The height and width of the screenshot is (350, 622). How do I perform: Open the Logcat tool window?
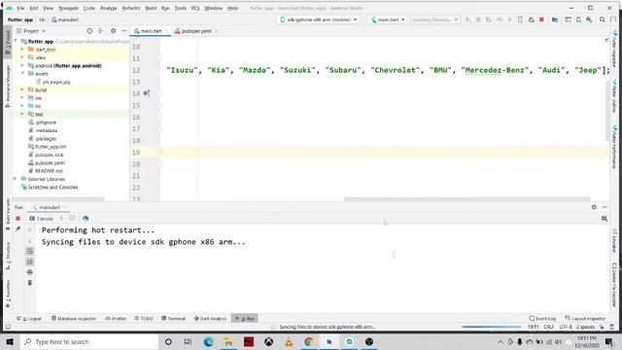[29, 318]
